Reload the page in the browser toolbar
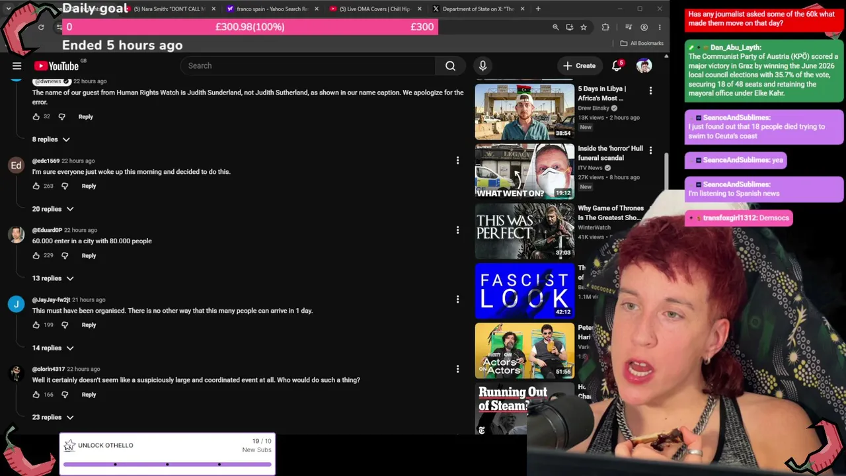The width and height of the screenshot is (846, 476). pyautogui.click(x=41, y=27)
